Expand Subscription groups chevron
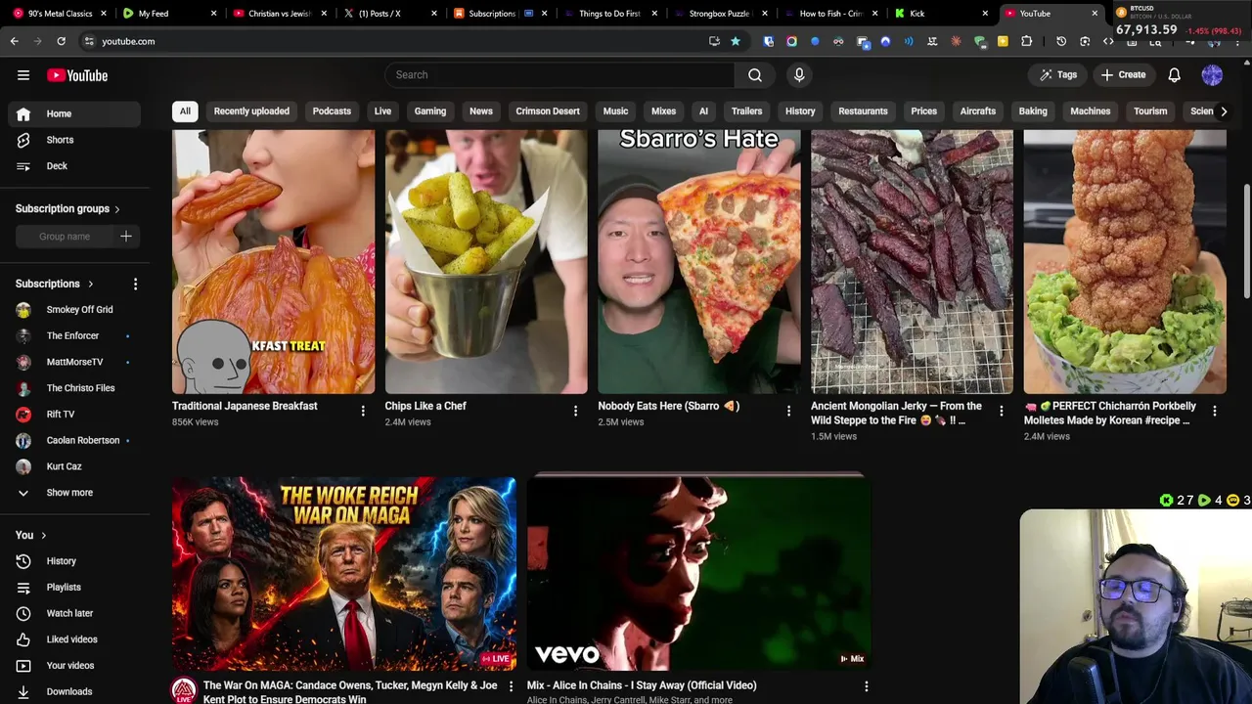 tap(117, 208)
